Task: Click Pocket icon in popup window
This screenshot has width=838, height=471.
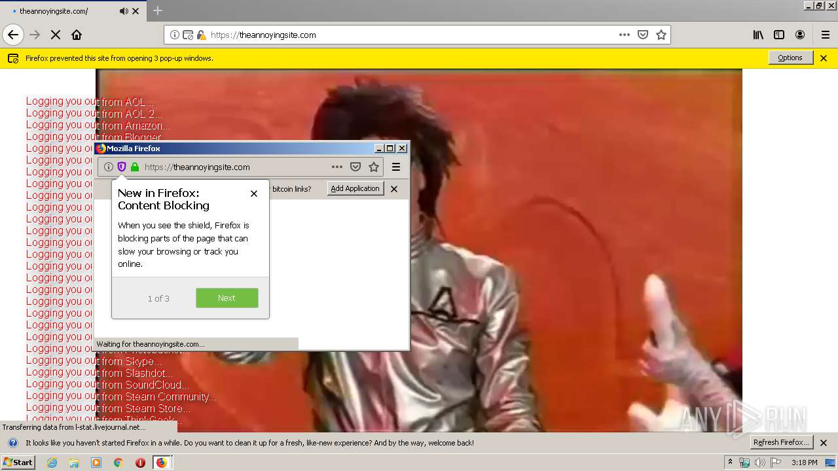Action: click(355, 167)
